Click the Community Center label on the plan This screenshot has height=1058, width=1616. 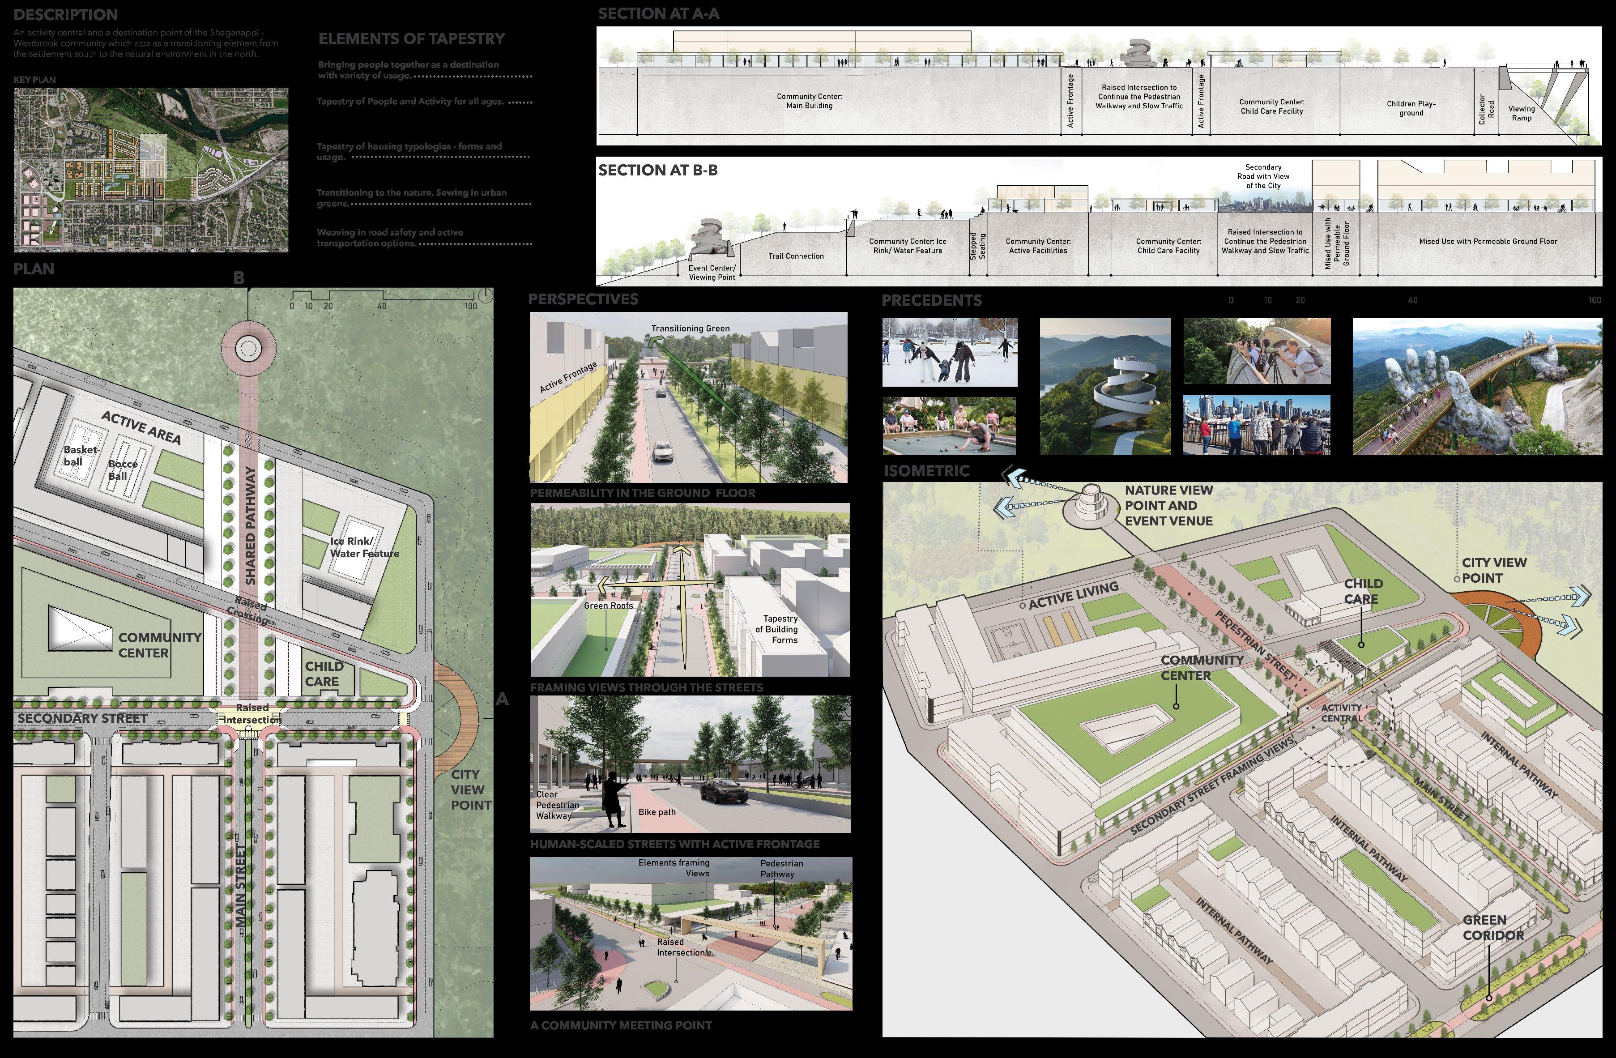click(160, 645)
